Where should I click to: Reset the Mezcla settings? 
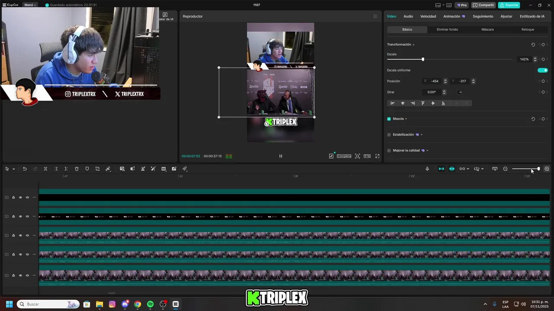click(533, 119)
